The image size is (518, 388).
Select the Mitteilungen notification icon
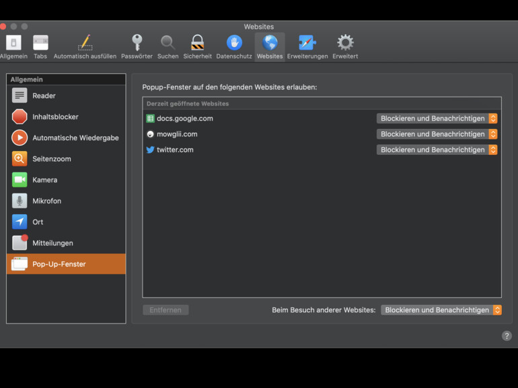pos(20,243)
